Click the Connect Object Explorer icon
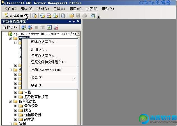Image resolution: width=177 pixels, height=126 pixels. (24, 27)
